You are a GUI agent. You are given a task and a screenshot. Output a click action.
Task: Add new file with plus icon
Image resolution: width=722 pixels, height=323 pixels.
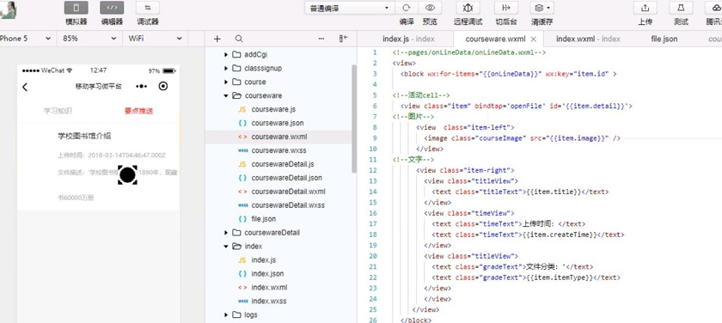pyautogui.click(x=217, y=40)
